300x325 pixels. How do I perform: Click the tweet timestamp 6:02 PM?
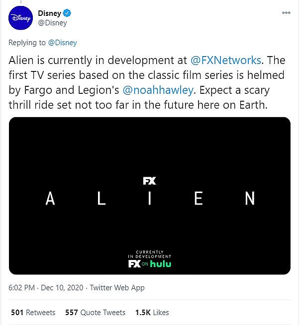(x=21, y=288)
